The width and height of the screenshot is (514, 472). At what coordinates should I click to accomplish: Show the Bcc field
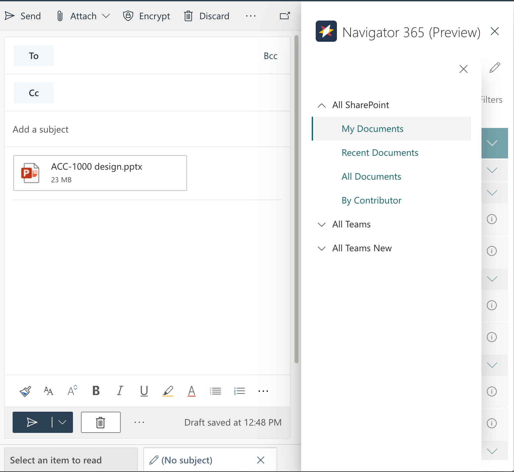coord(271,56)
